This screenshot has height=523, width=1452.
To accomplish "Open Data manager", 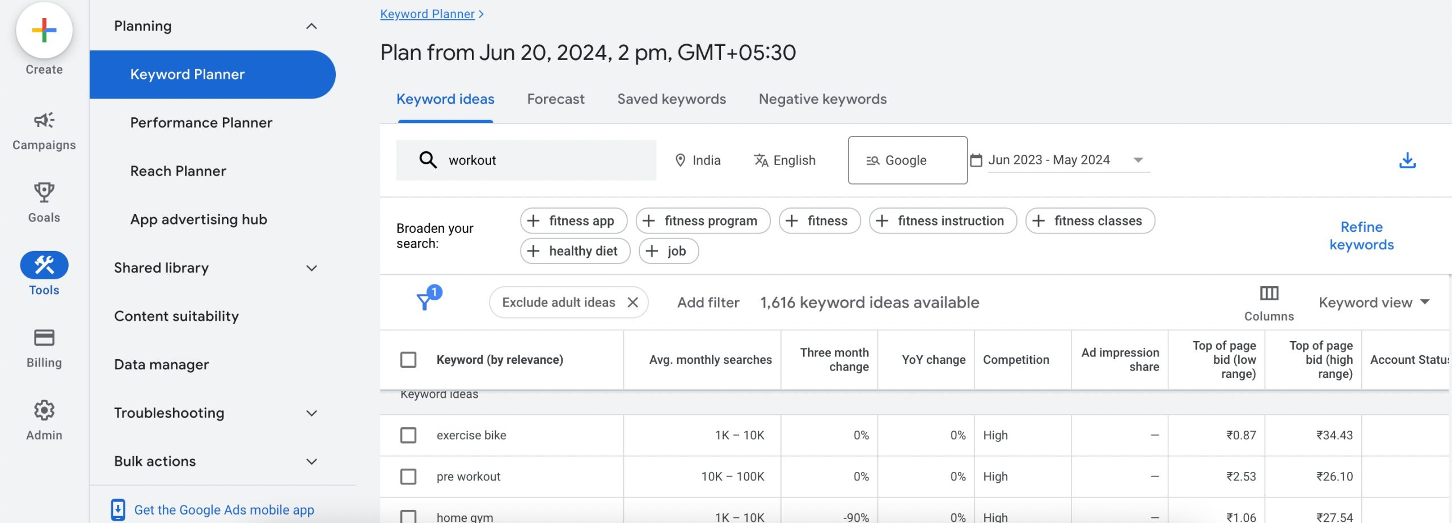I will (x=162, y=364).
